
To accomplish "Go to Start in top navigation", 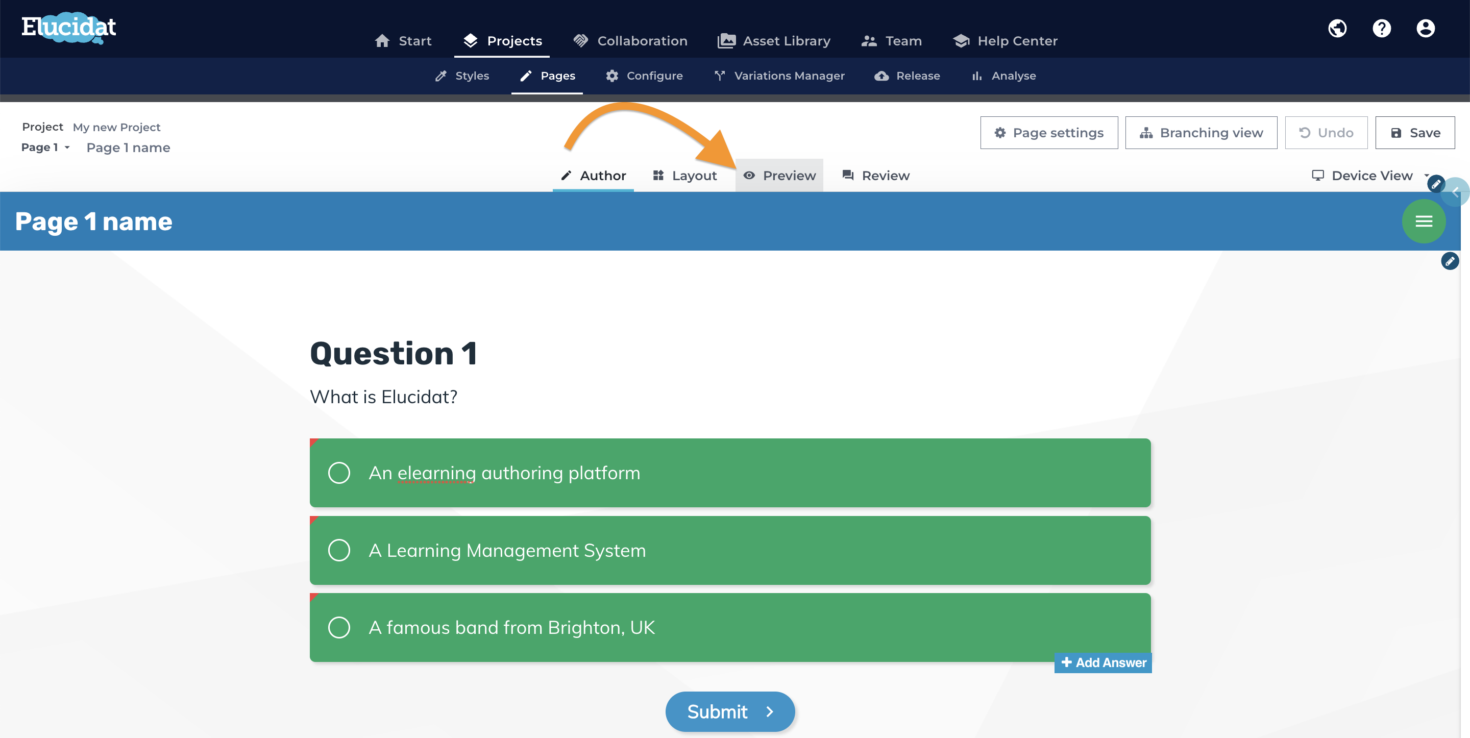I will pyautogui.click(x=403, y=40).
